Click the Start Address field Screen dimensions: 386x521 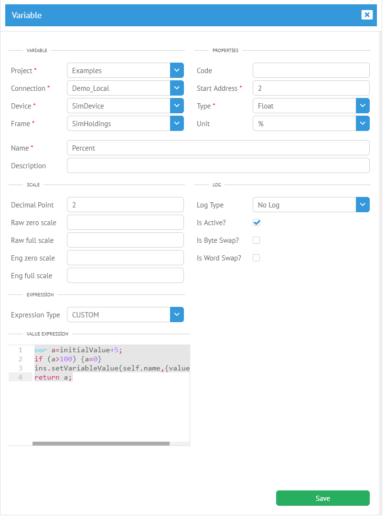coord(311,88)
